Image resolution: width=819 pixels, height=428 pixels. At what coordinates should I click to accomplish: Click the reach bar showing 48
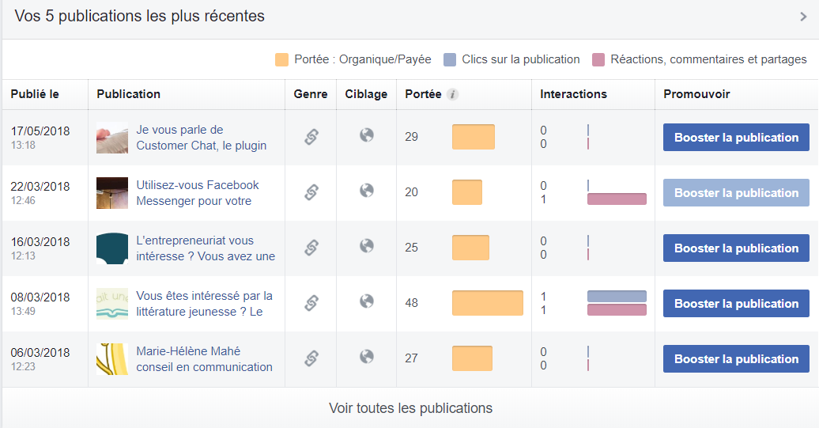tap(487, 303)
